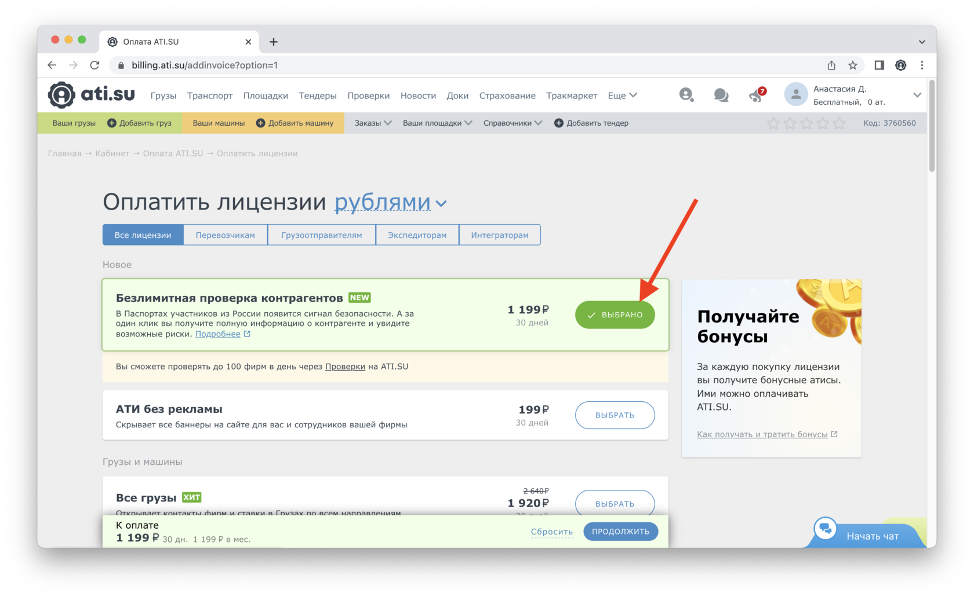The width and height of the screenshot is (974, 597).
Task: Change payment currency рублями dropdown
Action: (390, 202)
